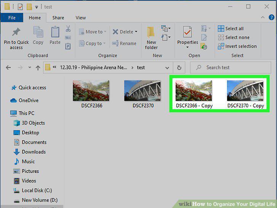Open Music in the sidebar
This screenshot has width=277, height=208.
(24, 162)
